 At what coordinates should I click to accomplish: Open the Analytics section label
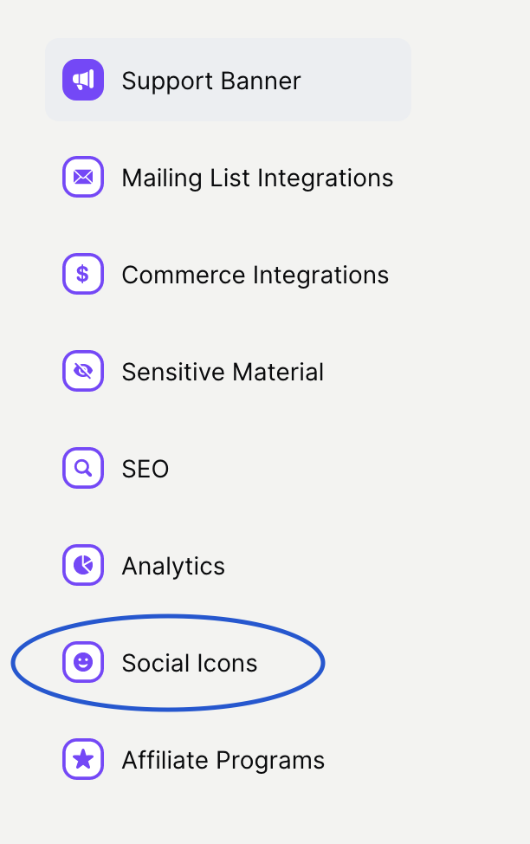pyautogui.click(x=173, y=566)
